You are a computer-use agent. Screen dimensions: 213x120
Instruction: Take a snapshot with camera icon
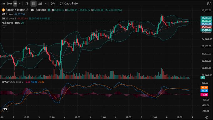point(209,3)
